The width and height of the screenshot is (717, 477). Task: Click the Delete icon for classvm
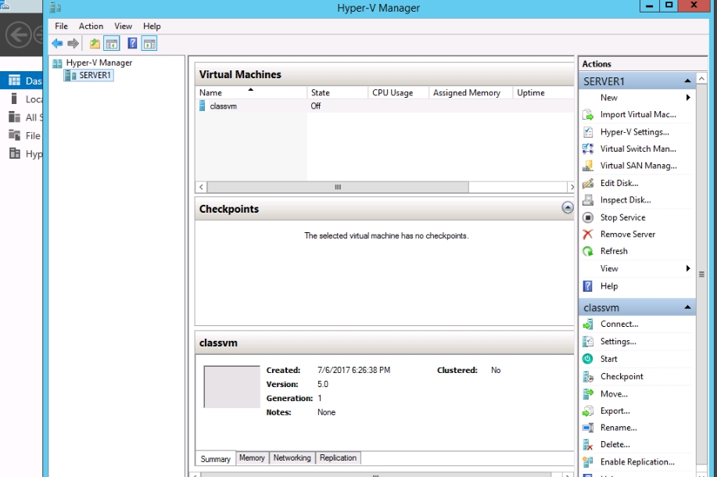point(588,444)
